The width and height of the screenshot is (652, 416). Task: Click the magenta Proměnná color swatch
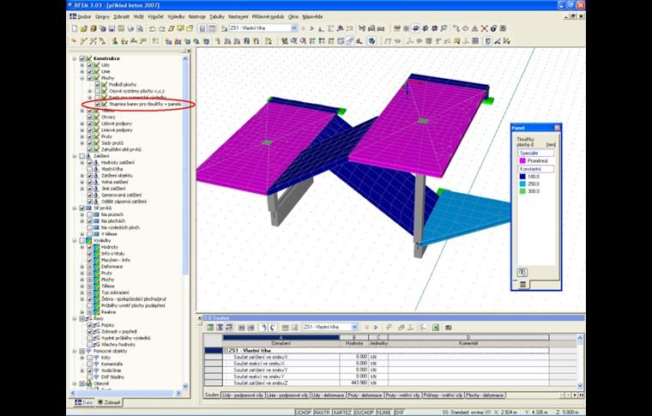pos(522,161)
